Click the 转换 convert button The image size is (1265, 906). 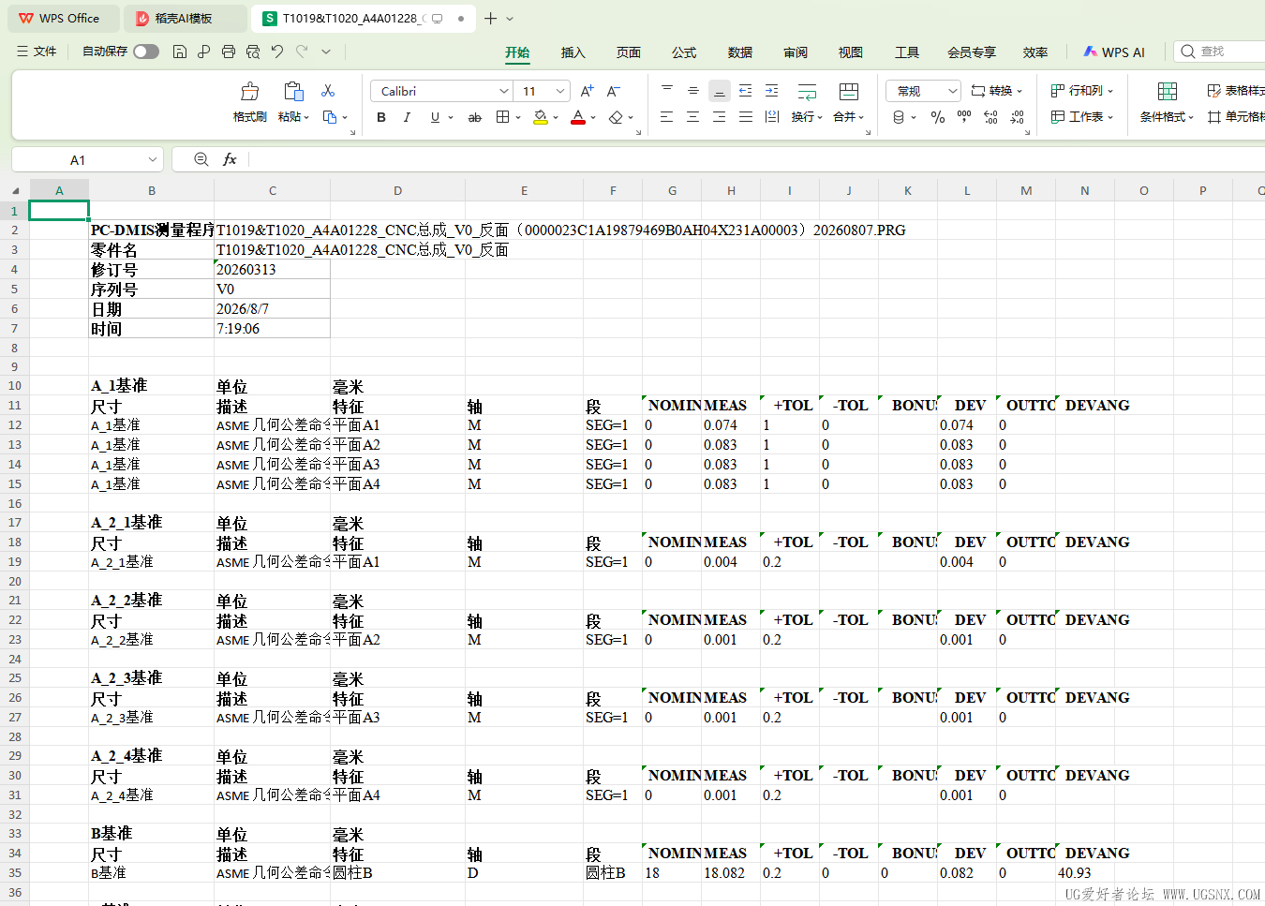tap(997, 91)
